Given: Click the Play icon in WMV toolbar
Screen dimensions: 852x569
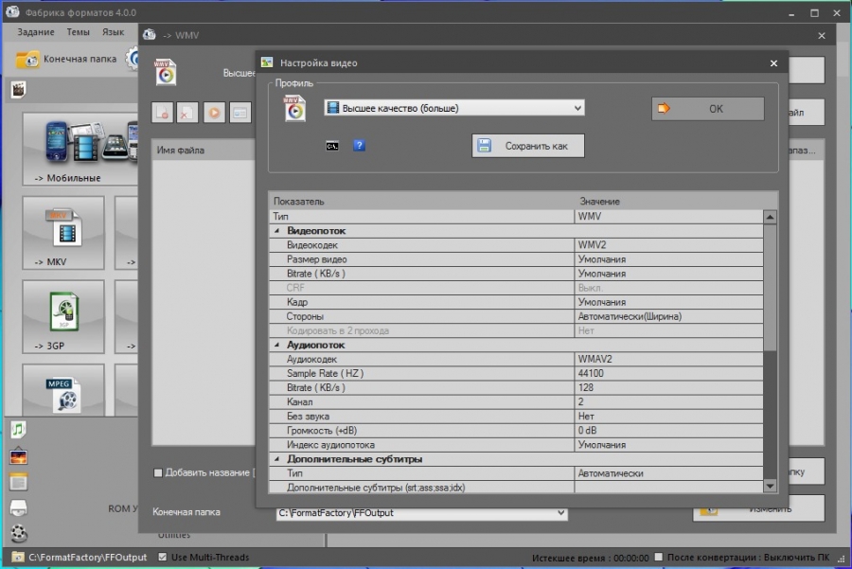Looking at the screenshot, I should [x=215, y=113].
